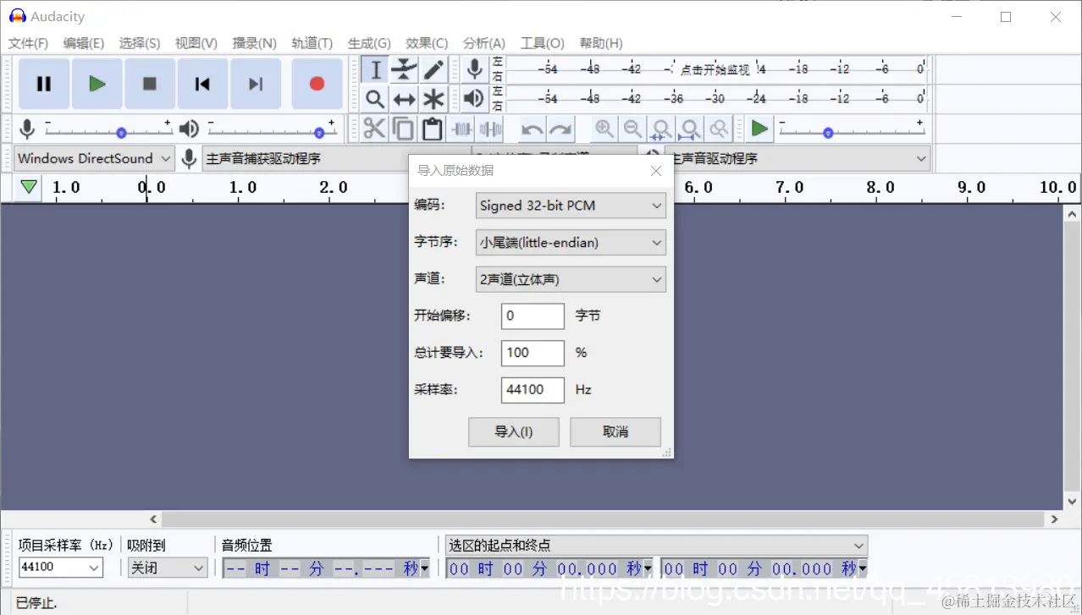Click the Paste clipboard icon
The image size is (1082, 615).
click(432, 129)
